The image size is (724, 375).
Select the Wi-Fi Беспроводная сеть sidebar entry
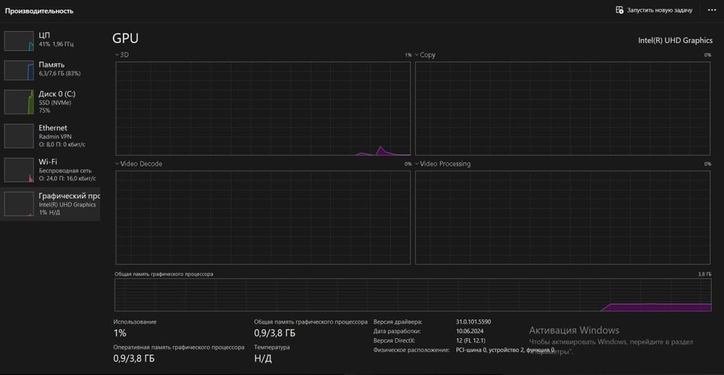50,170
